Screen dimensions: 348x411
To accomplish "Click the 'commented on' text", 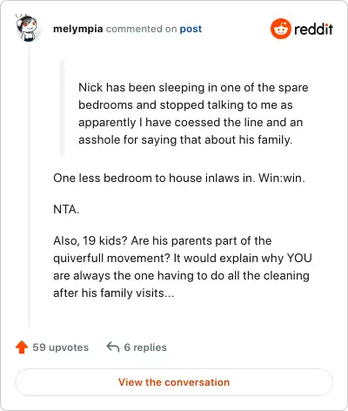I will [x=141, y=29].
